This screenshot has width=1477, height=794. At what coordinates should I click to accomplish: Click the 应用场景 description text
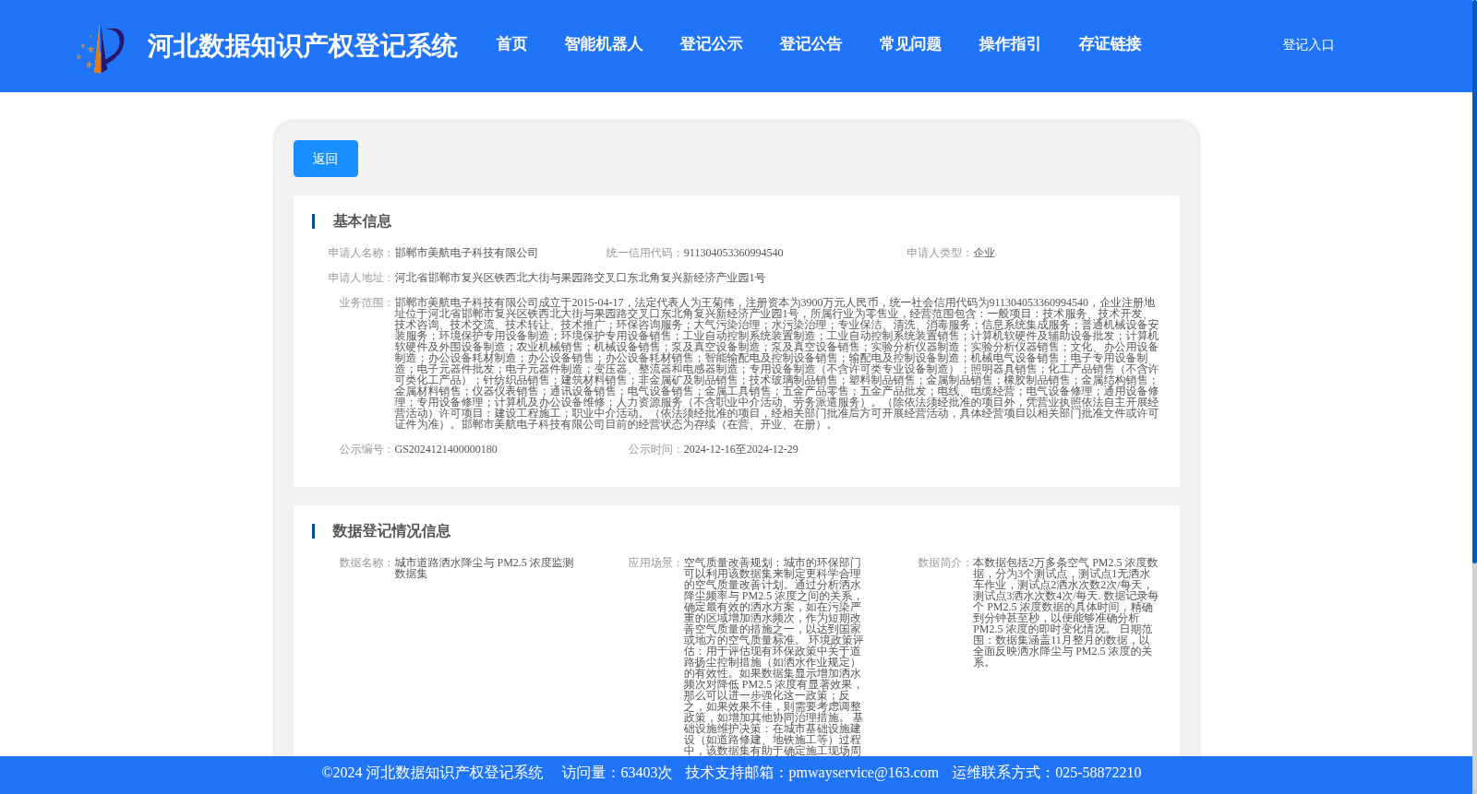click(774, 657)
